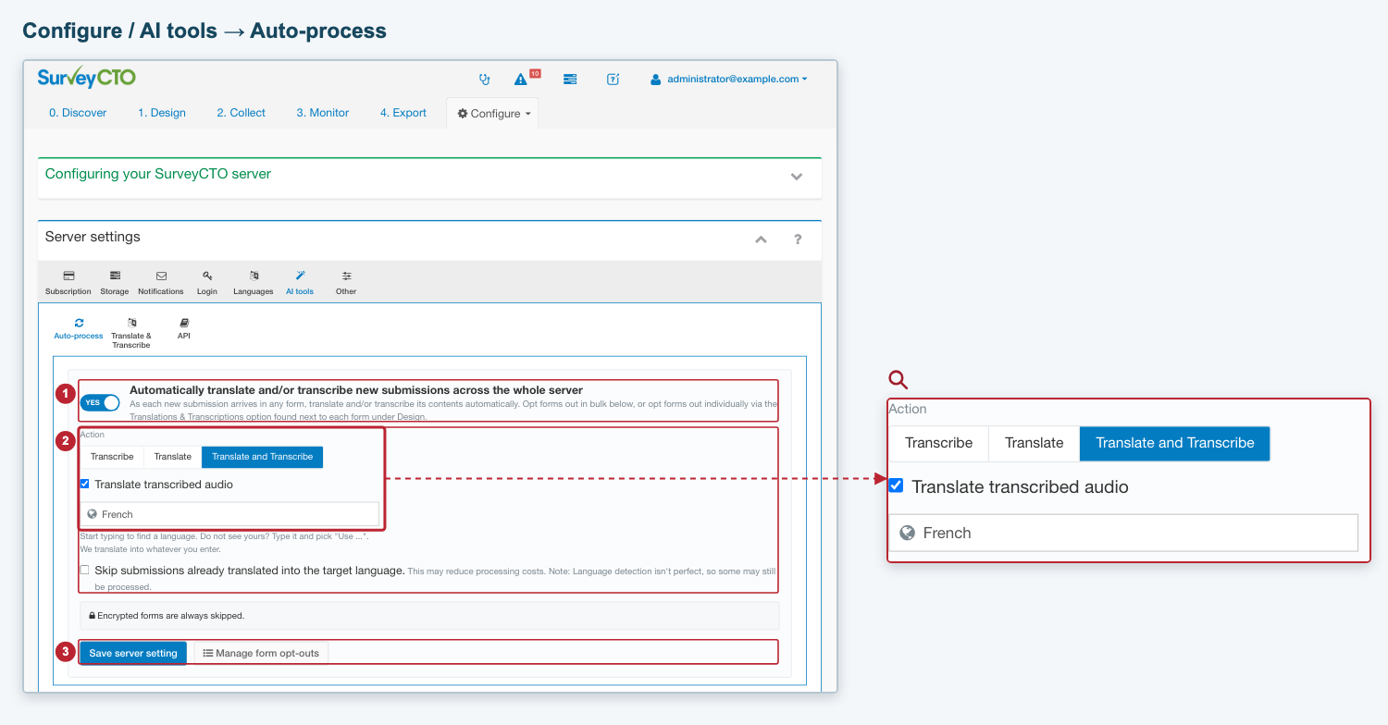Click the gear icon on Configure tab

click(463, 114)
